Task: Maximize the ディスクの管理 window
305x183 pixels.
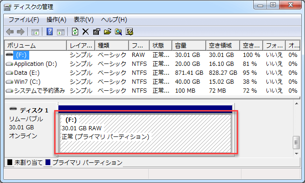Action: click(273, 5)
